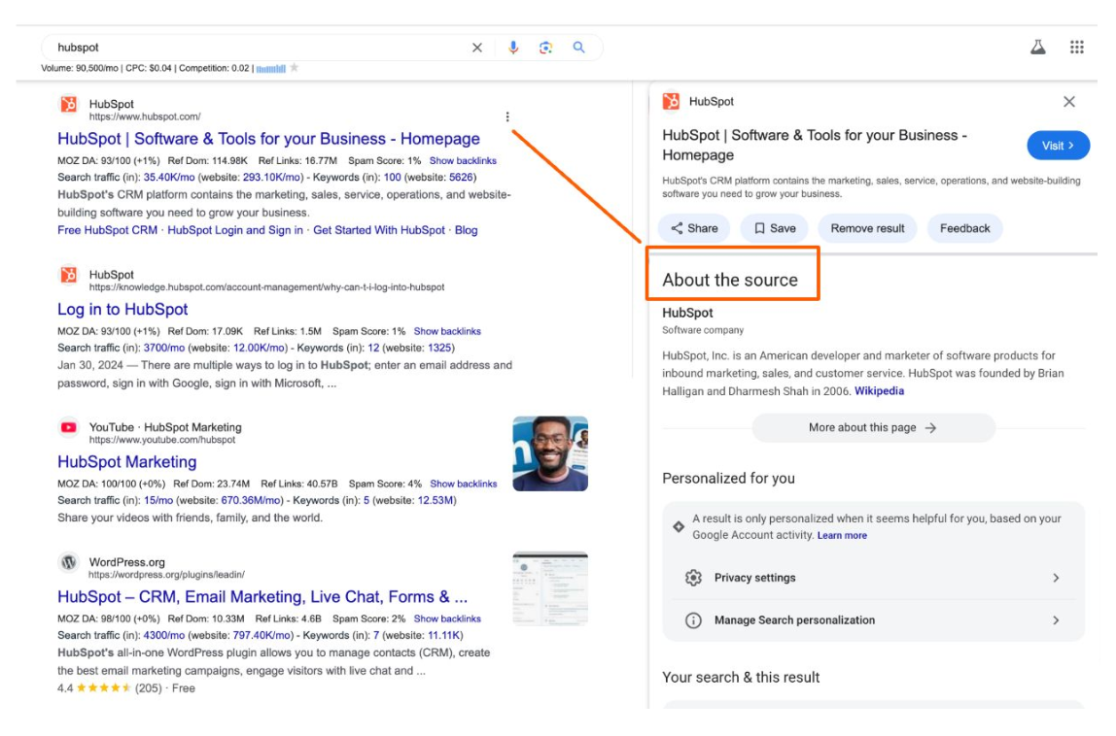Click Show backlinks for Log in to HubSpot
1116x736 pixels.
pyautogui.click(x=447, y=331)
